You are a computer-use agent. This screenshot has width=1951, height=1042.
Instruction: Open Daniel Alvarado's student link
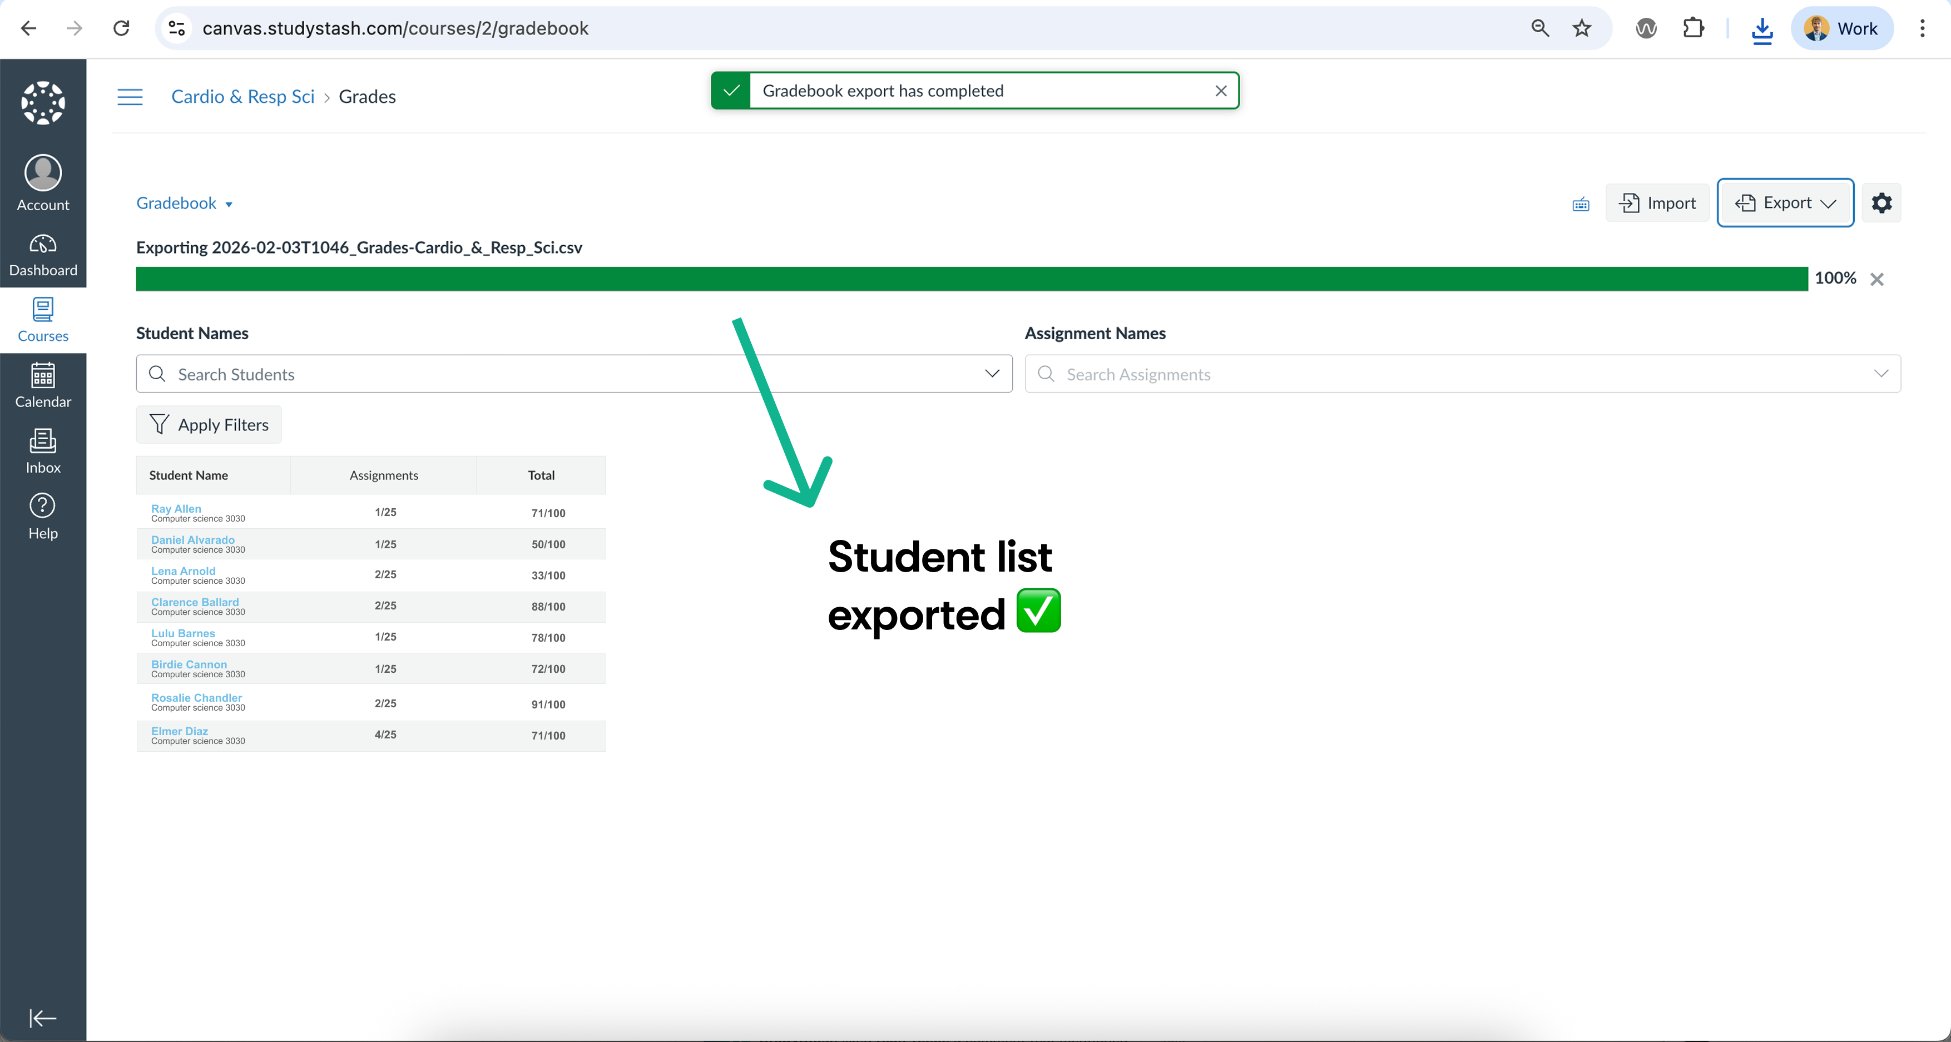click(192, 540)
